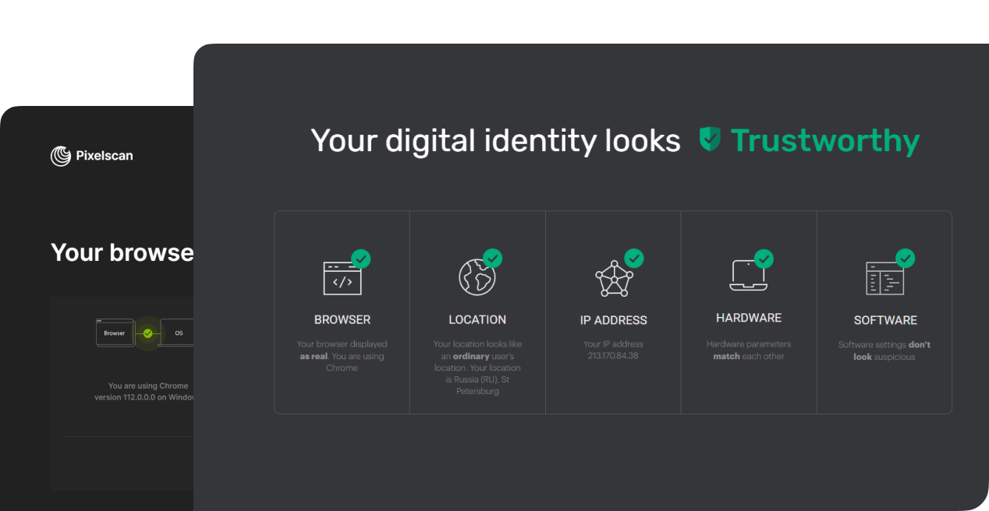Select the OS box in the left panel
This screenshot has width=989, height=511.
click(x=179, y=333)
